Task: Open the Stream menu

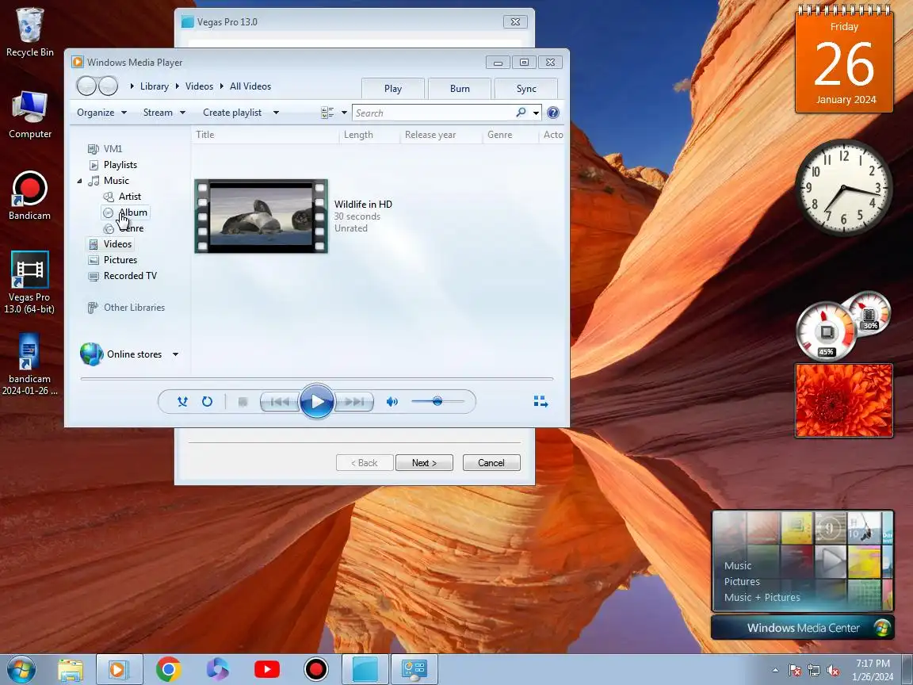Action: [163, 113]
